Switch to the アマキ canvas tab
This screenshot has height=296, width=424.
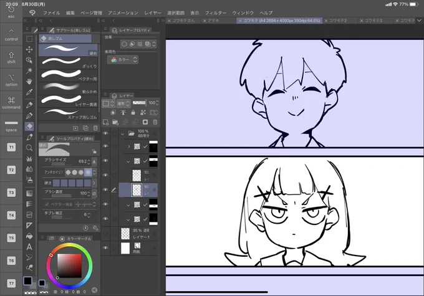coord(213,21)
